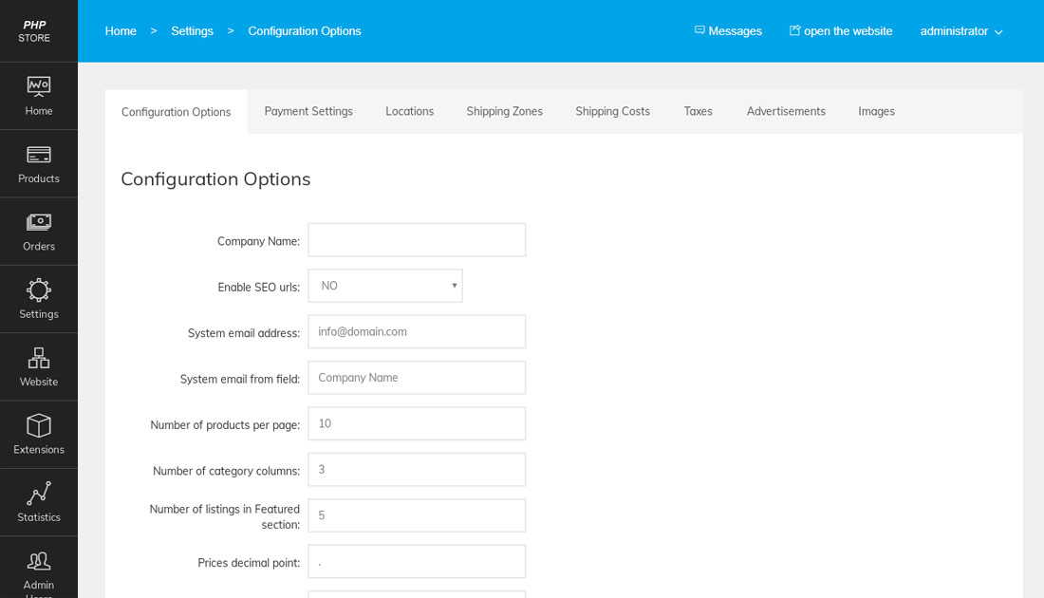Click inside the Company Name field
The height and width of the screenshot is (598, 1044).
coord(416,239)
